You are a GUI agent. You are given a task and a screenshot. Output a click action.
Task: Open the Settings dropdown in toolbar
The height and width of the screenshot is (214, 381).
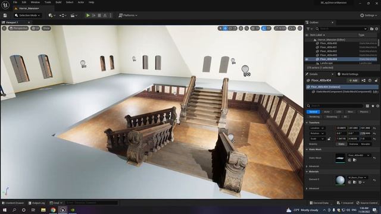(x=368, y=15)
